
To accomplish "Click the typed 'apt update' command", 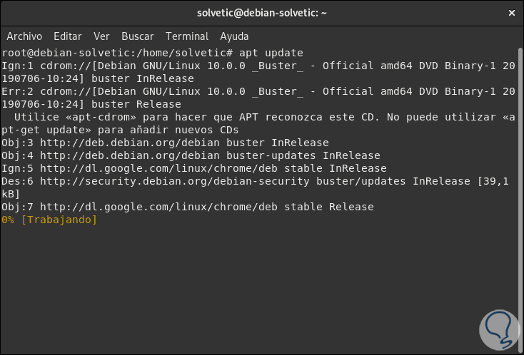I will (x=271, y=53).
